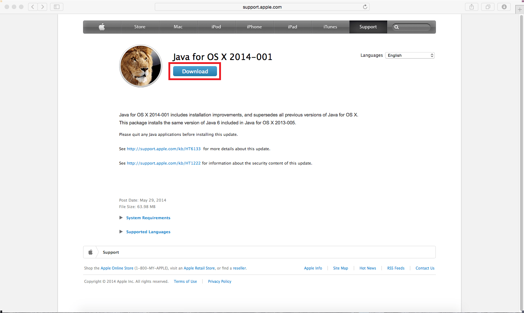Select the Support tab

click(x=368, y=27)
